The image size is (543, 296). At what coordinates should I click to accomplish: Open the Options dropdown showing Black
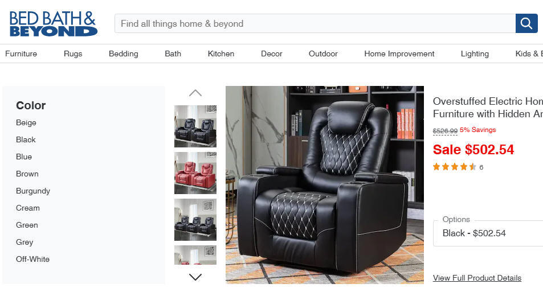488,233
